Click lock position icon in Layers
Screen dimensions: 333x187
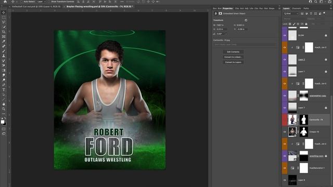(298, 24)
